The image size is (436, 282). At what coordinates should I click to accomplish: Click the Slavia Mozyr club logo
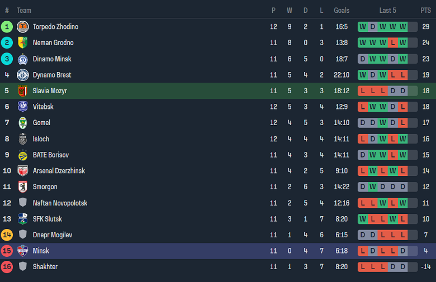coord(23,91)
